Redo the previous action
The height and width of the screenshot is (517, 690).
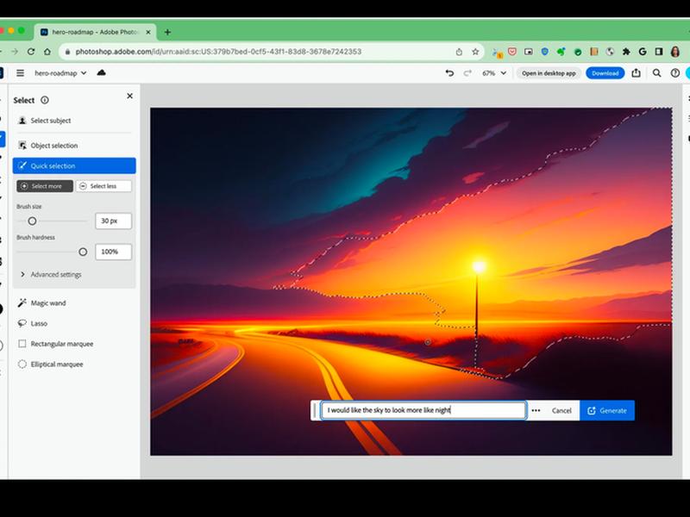click(467, 73)
